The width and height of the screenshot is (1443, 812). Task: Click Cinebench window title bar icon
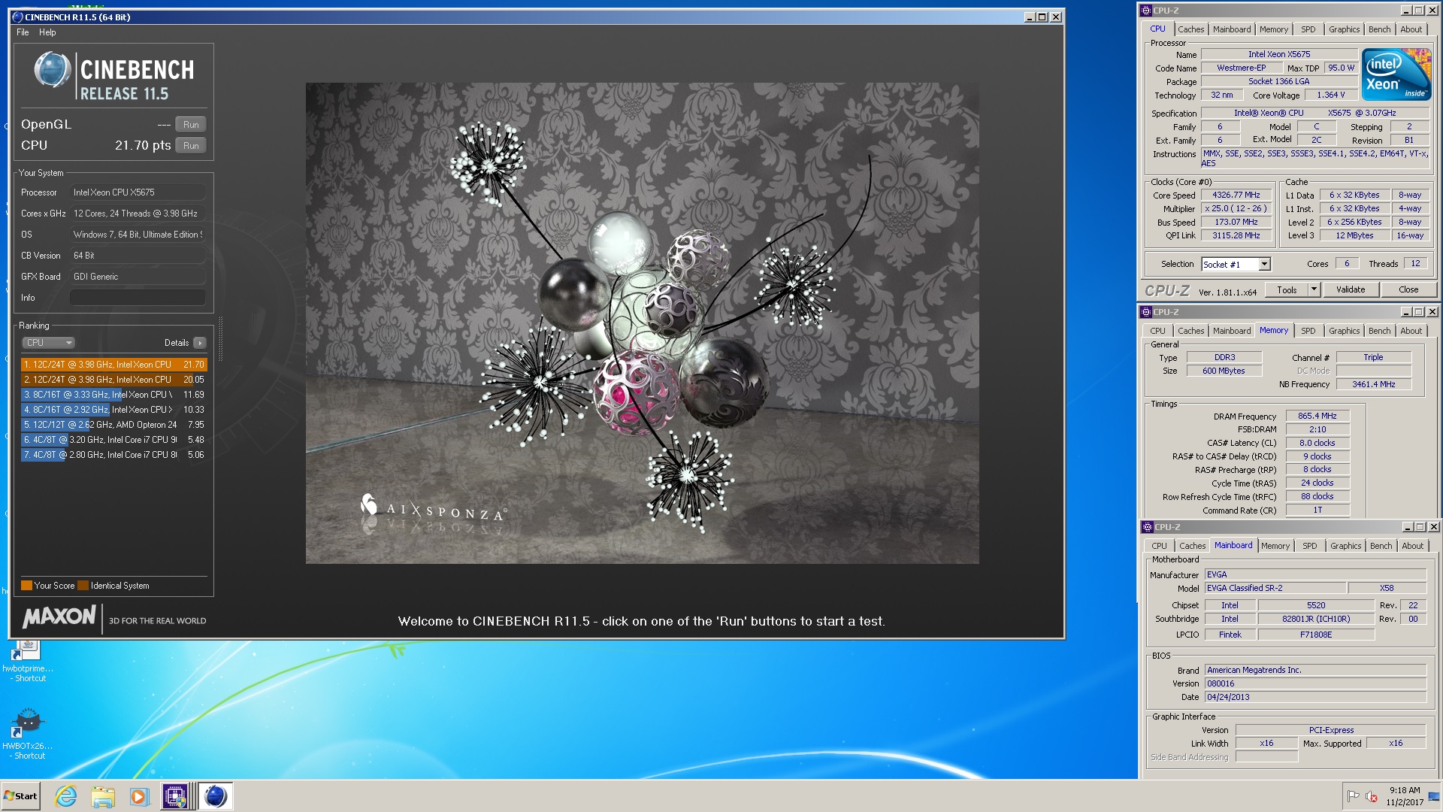18,17
